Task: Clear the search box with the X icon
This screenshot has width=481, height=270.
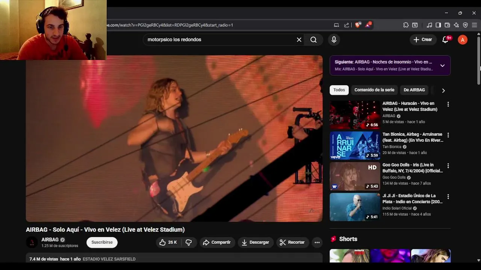Action: pos(299,40)
